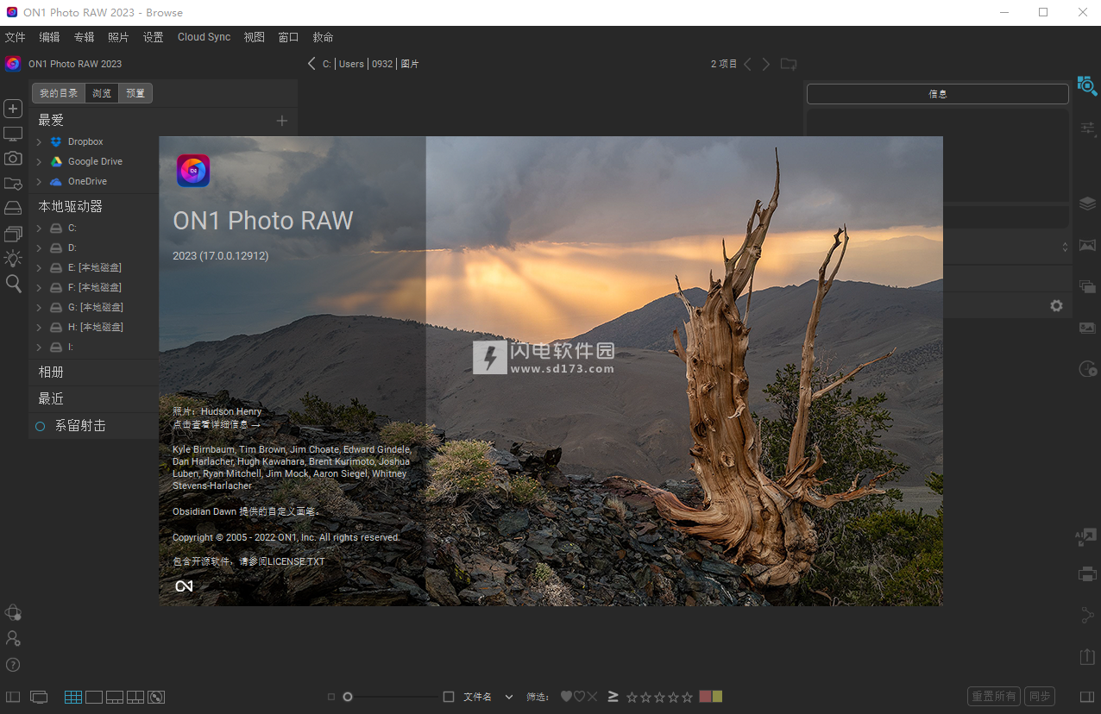1101x714 pixels.
Task: Expand the D: drive
Action: [x=39, y=247]
